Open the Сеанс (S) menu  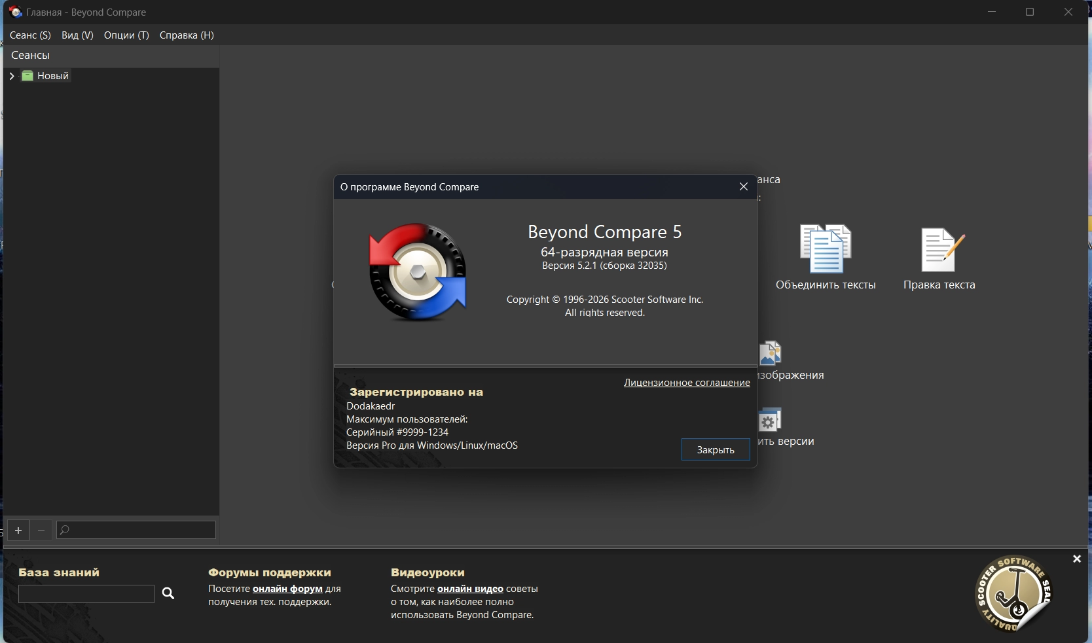coord(30,35)
